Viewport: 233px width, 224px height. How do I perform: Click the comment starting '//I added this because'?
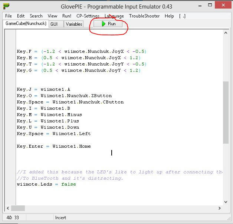[x=119, y=172]
